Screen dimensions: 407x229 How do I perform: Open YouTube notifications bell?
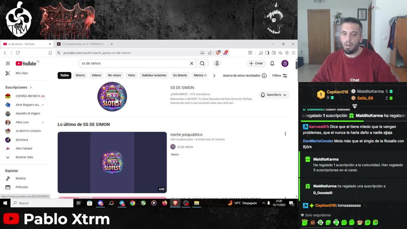(272, 63)
